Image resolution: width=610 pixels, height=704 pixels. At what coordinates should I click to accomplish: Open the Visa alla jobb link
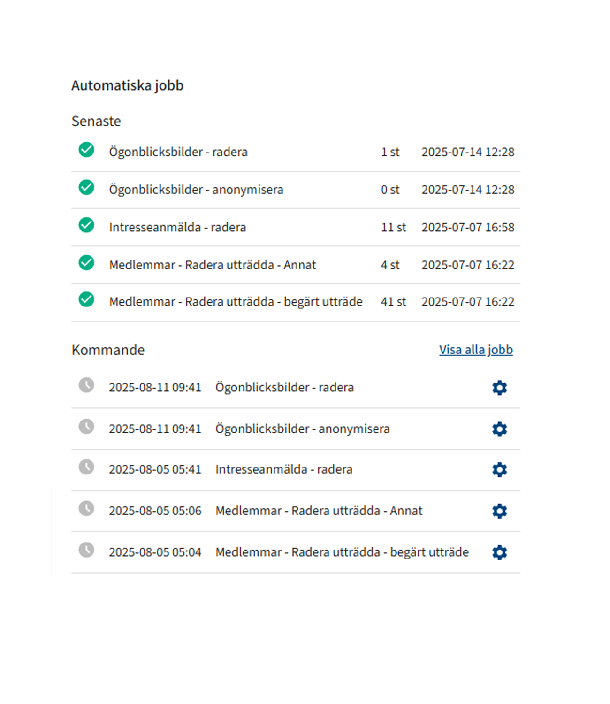pyautogui.click(x=475, y=350)
